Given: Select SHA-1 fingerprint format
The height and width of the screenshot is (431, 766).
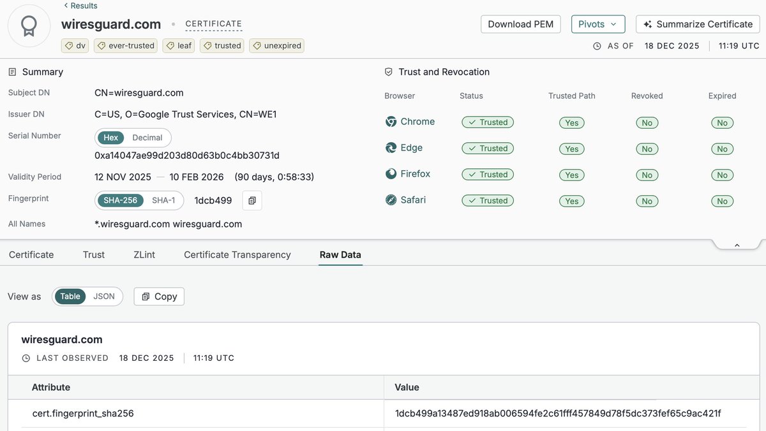Looking at the screenshot, I should coord(163,200).
